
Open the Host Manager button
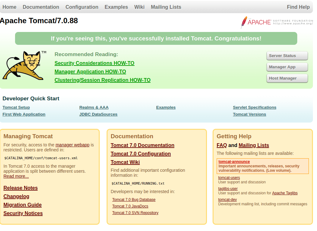pos(287,78)
